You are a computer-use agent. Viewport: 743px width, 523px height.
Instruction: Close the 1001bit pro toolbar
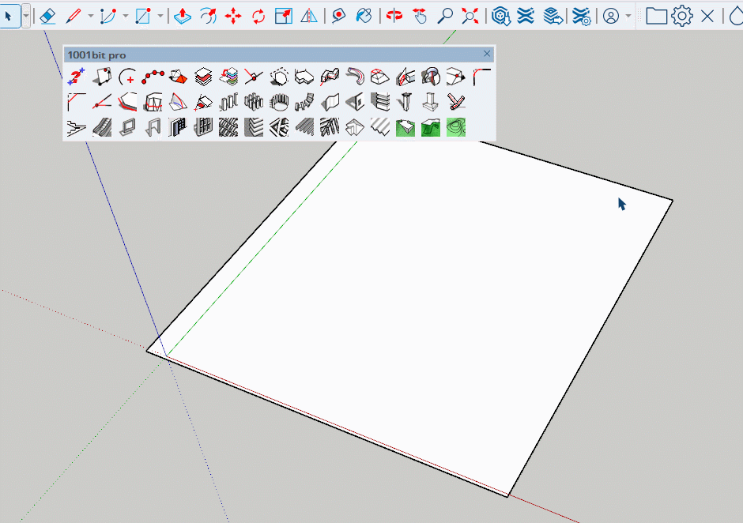pyautogui.click(x=487, y=54)
